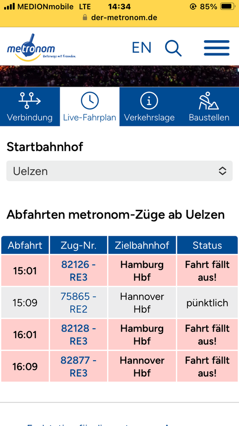Tap the Verbindung route icon
This screenshot has width=239, height=426.
click(x=30, y=100)
